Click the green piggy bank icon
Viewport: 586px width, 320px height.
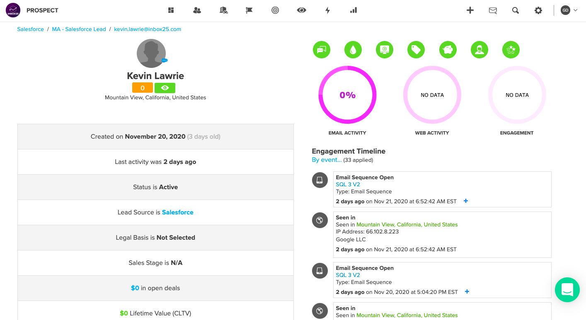[x=448, y=50]
